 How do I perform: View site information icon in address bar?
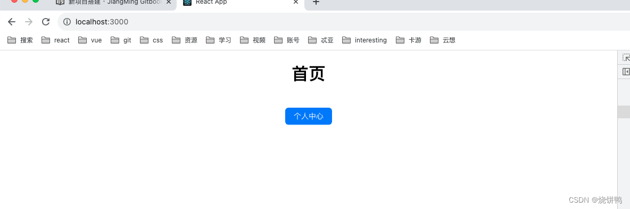67,22
